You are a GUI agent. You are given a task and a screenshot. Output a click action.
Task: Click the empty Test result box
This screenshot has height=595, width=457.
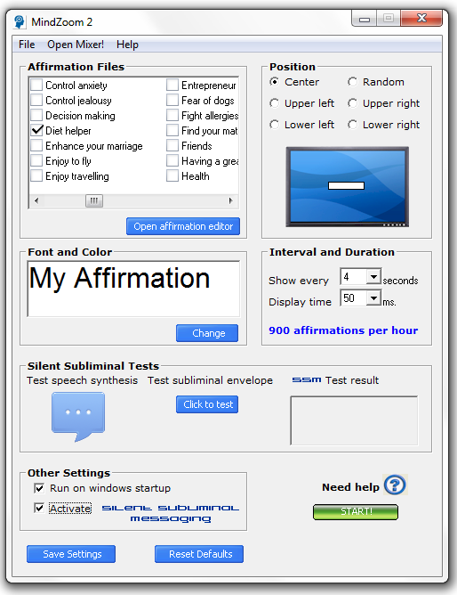(354, 420)
